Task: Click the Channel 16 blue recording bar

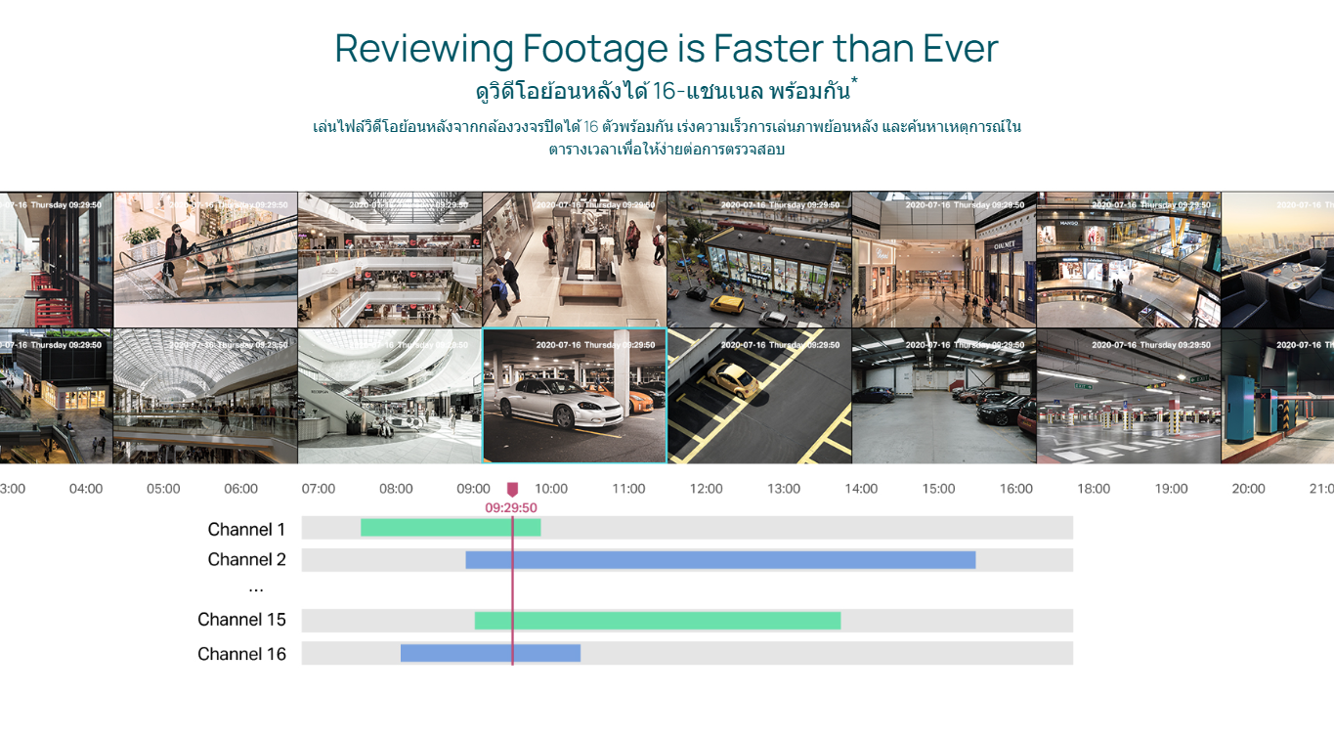Action: point(491,653)
